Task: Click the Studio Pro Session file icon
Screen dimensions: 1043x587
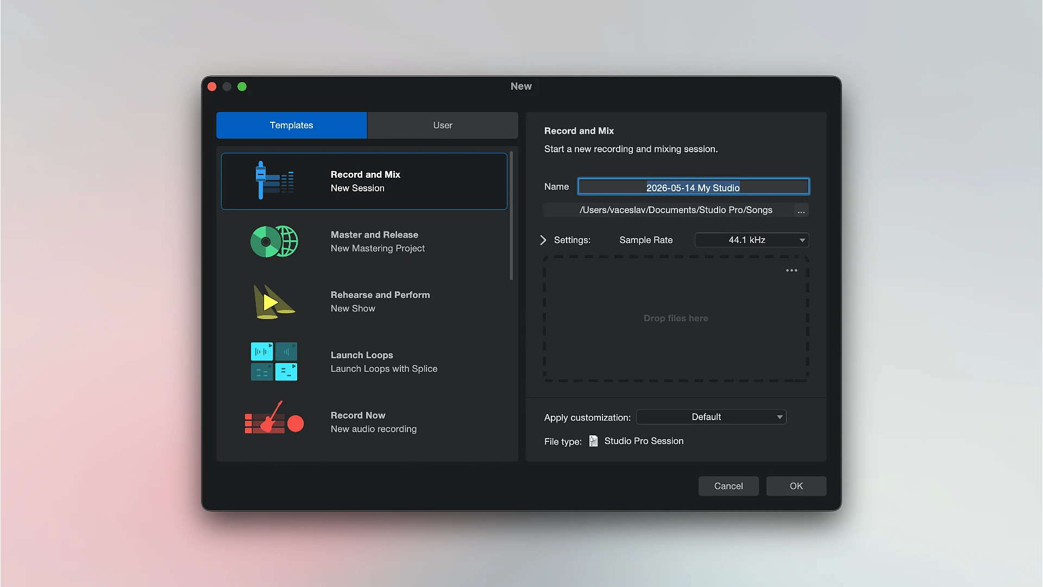Action: [x=593, y=441]
